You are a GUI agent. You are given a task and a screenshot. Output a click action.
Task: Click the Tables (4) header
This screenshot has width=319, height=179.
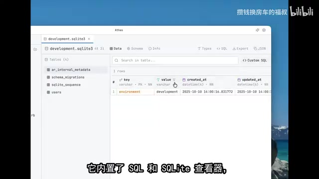click(x=57, y=60)
